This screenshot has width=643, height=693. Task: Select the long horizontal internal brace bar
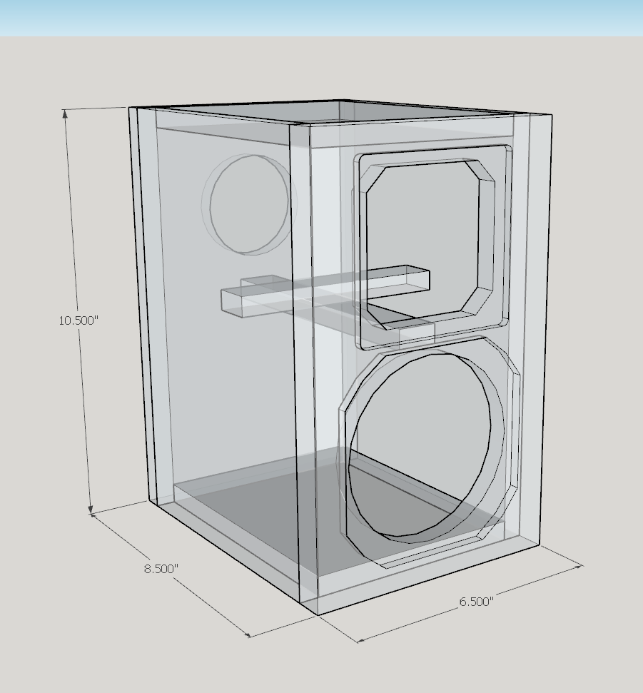[325, 290]
